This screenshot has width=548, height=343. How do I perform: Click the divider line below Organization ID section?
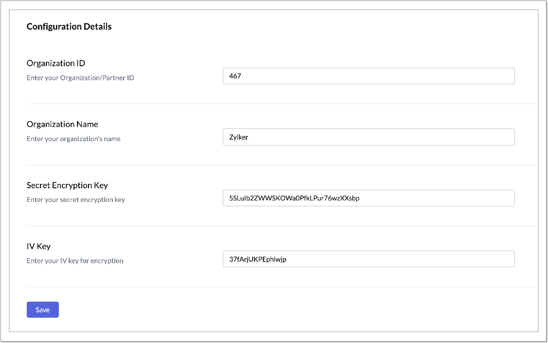click(x=282, y=104)
